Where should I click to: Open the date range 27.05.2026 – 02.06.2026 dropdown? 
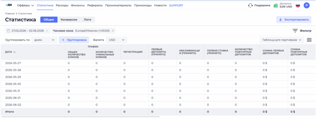coord(28,31)
